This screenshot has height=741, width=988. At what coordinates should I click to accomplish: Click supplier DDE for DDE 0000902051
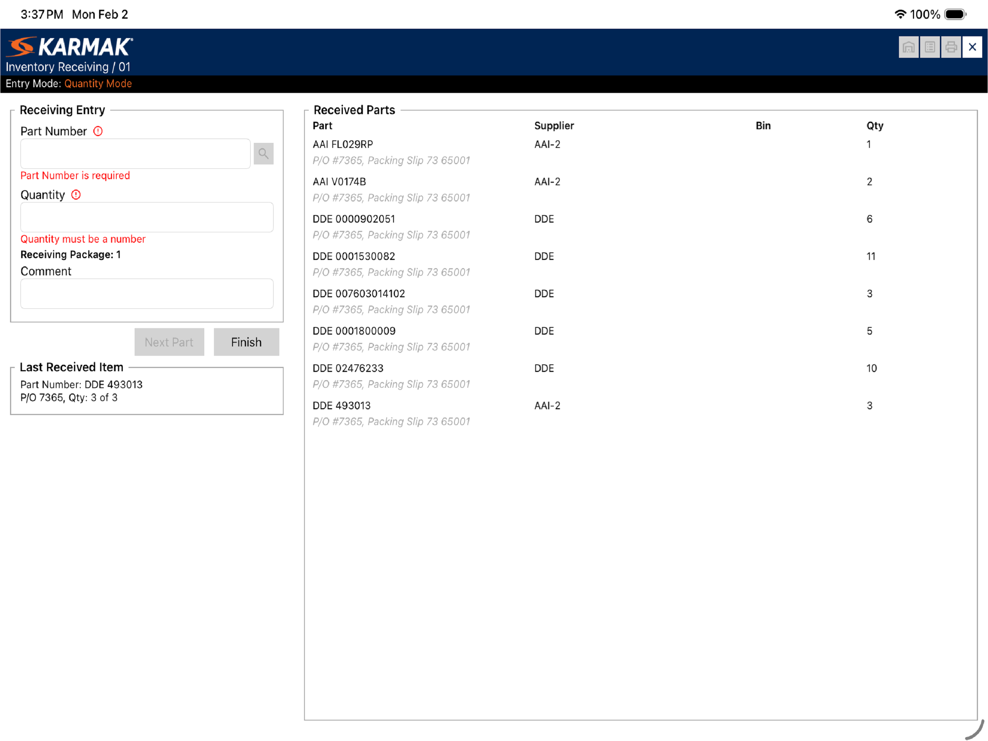click(x=544, y=219)
